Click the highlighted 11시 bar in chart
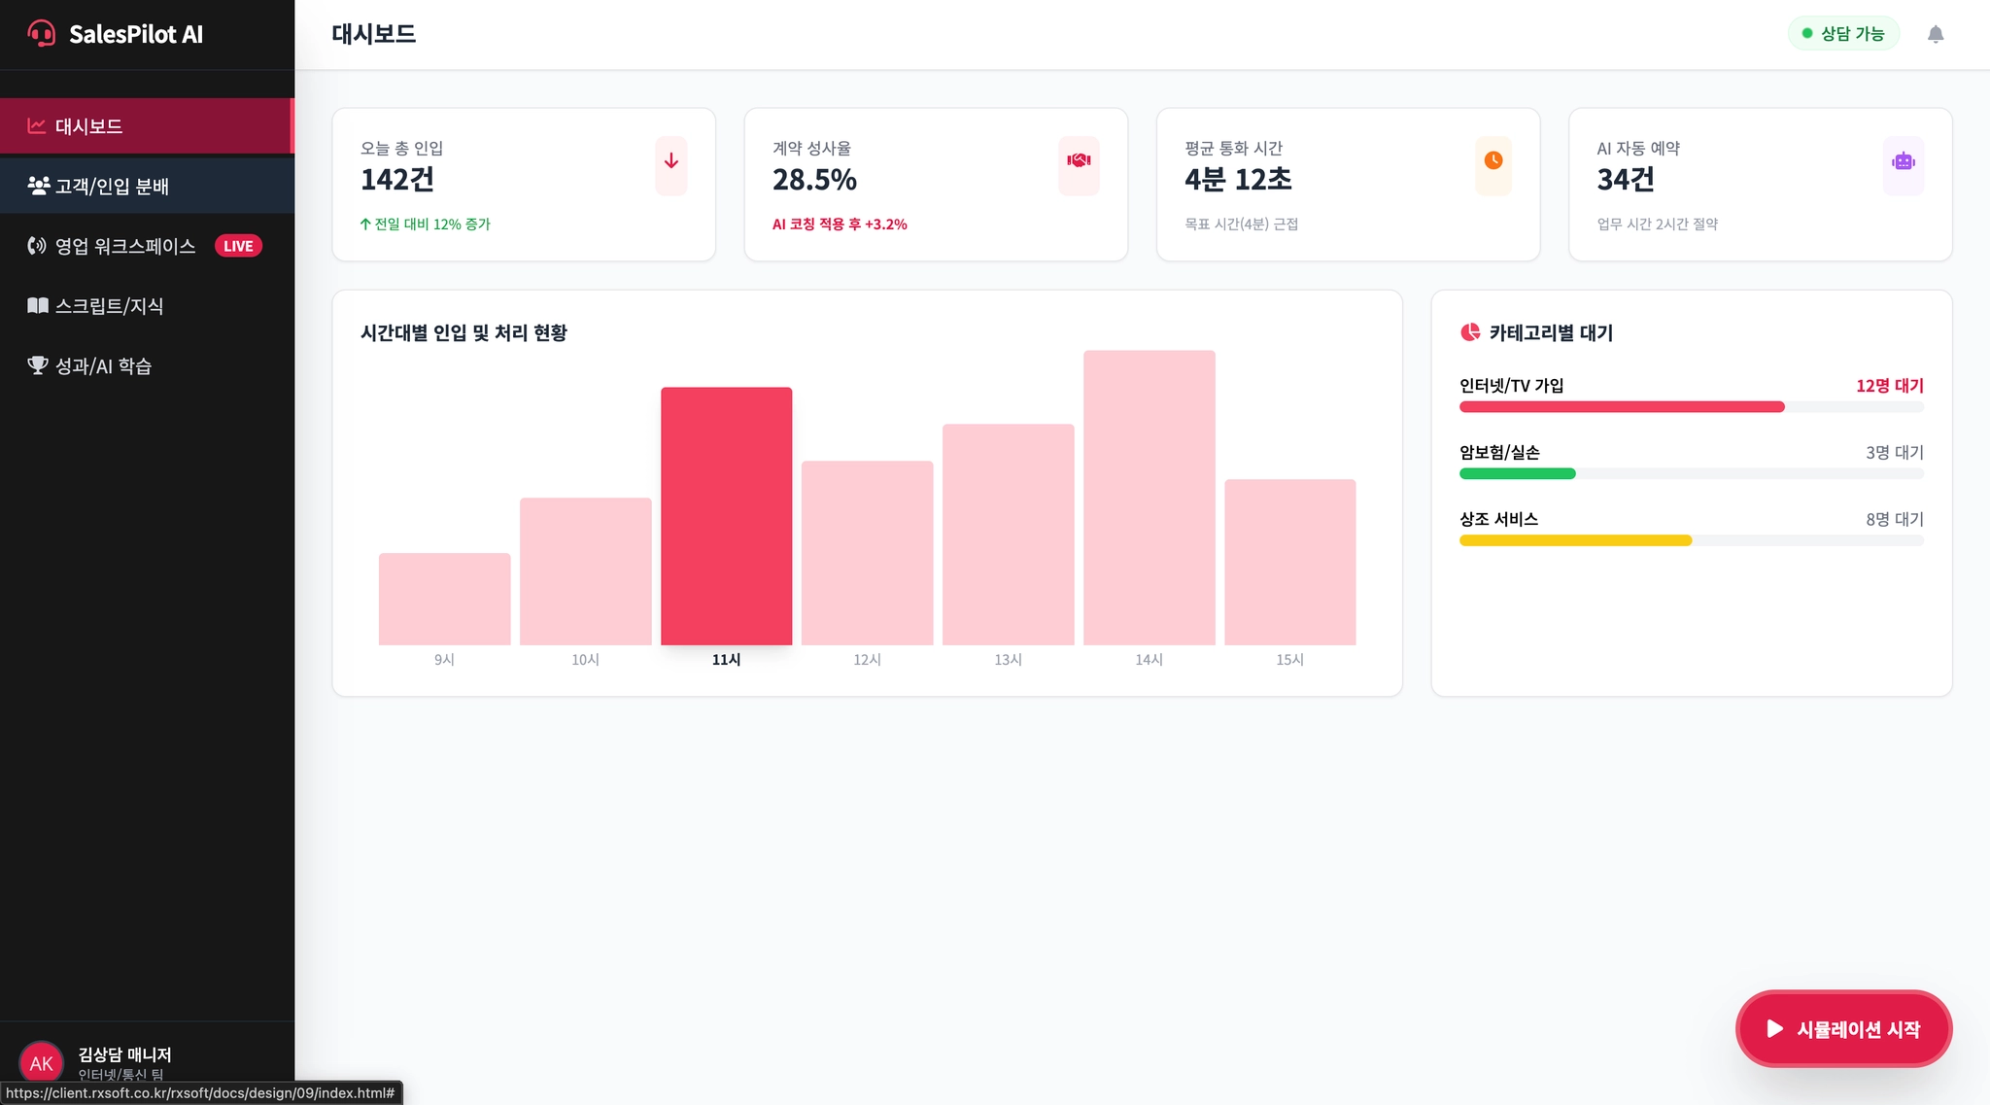 click(726, 516)
